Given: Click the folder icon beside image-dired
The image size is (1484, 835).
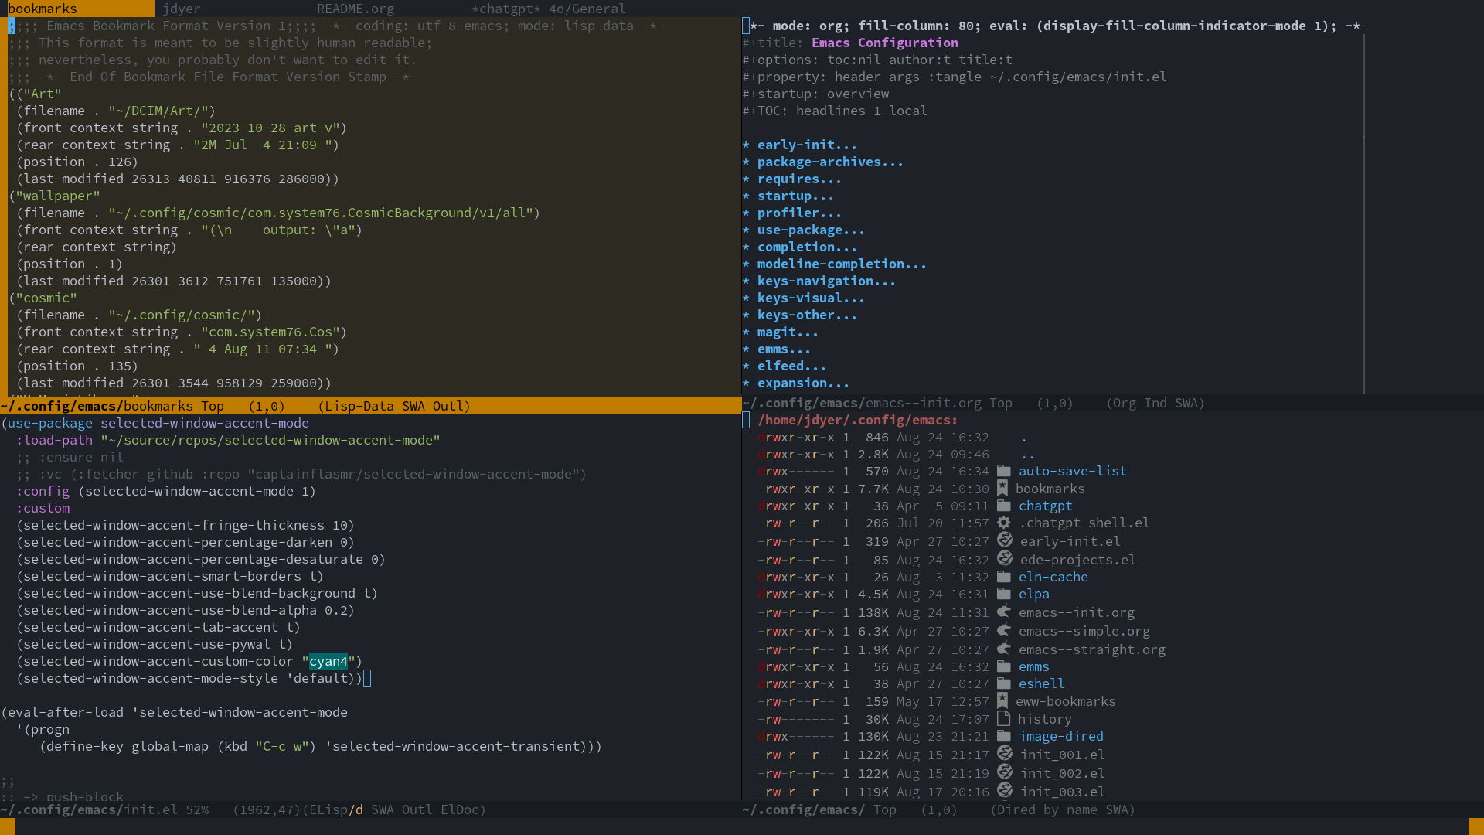Looking at the screenshot, I should coord(1003,736).
